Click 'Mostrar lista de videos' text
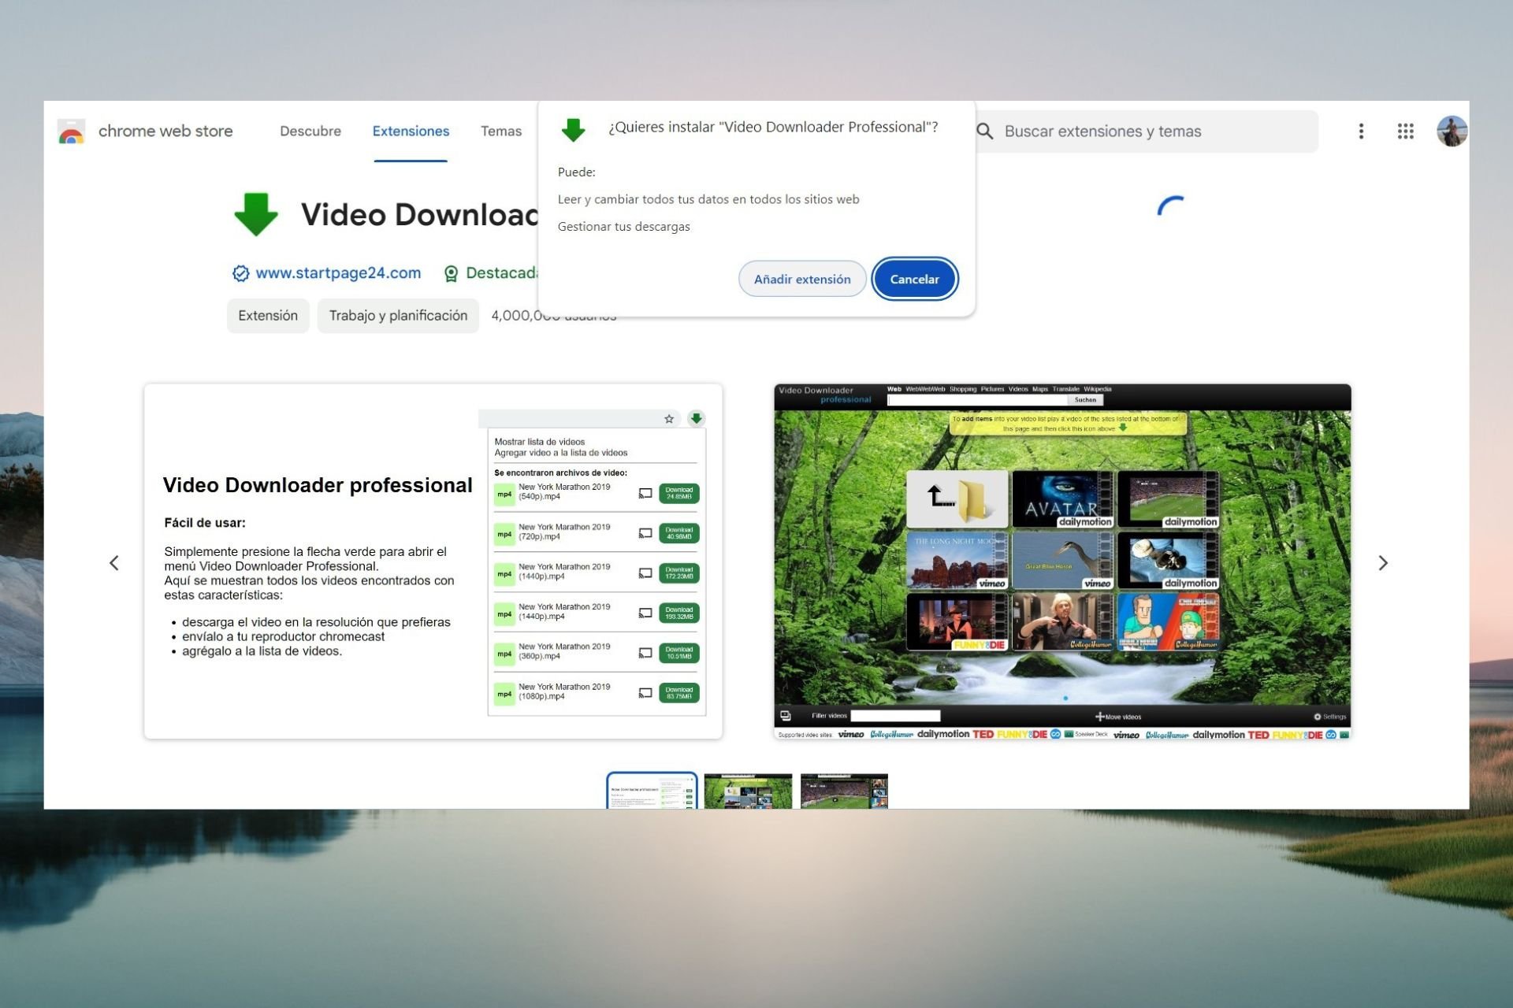This screenshot has height=1008, width=1513. (x=540, y=442)
